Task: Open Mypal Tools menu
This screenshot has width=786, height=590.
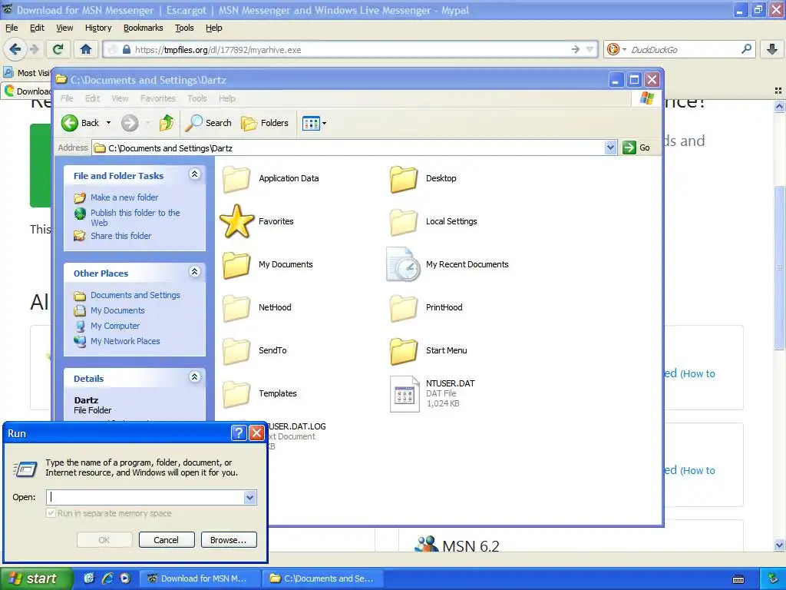Action: coord(184,28)
